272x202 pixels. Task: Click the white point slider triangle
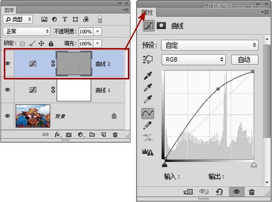(x=254, y=165)
